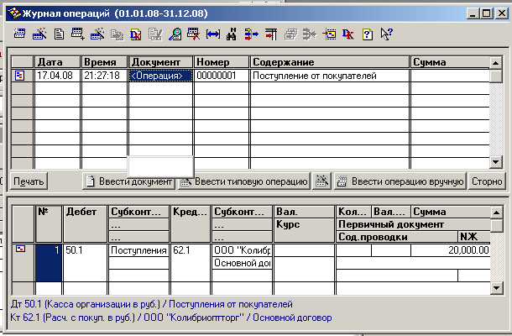Image resolution: width=512 pixels, height=336 pixels.
Task: Click the New operation toolbar icon
Action: tap(19, 34)
